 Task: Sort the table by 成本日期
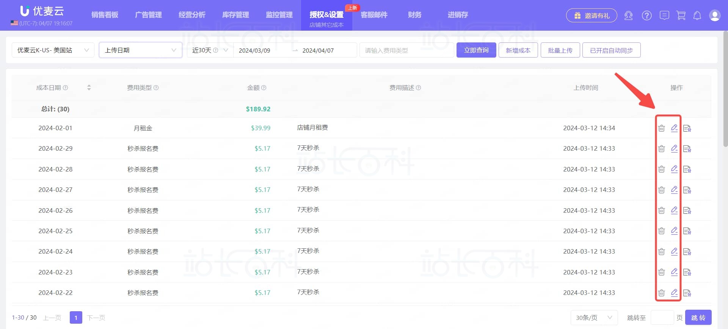click(x=89, y=87)
